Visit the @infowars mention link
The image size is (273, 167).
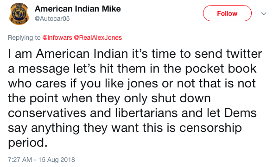click(57, 37)
